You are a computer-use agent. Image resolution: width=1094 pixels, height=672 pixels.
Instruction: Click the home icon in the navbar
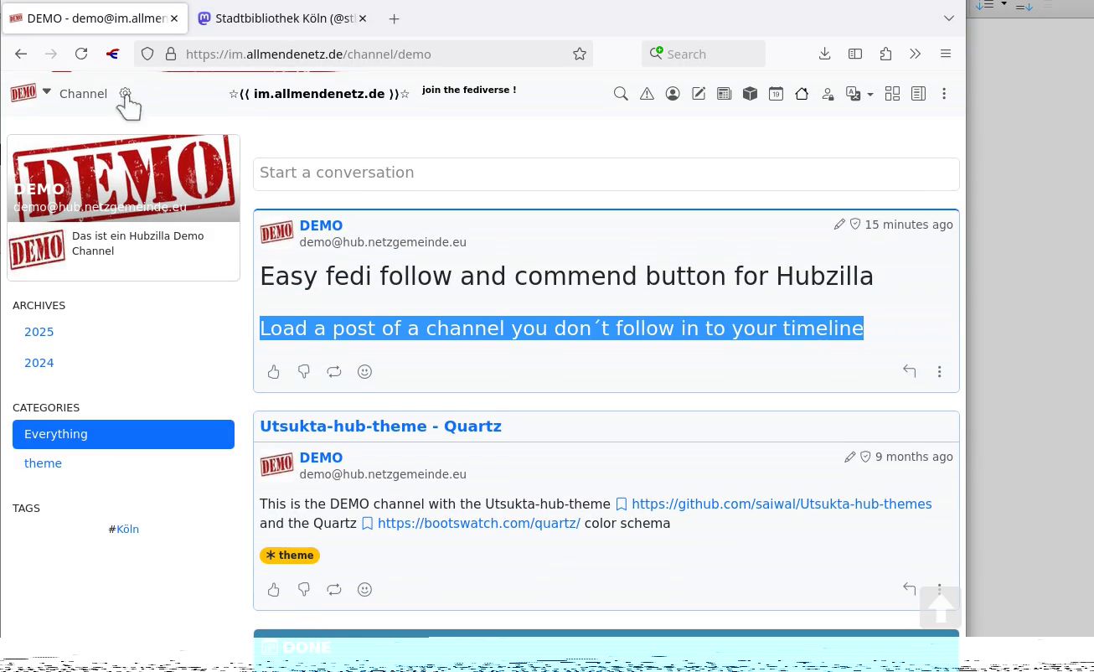802,94
